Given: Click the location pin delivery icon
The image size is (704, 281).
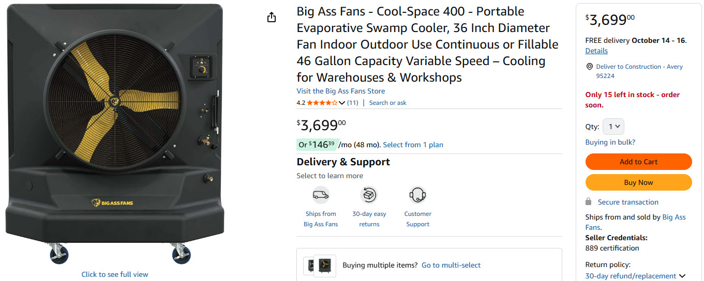Looking at the screenshot, I should (x=589, y=67).
